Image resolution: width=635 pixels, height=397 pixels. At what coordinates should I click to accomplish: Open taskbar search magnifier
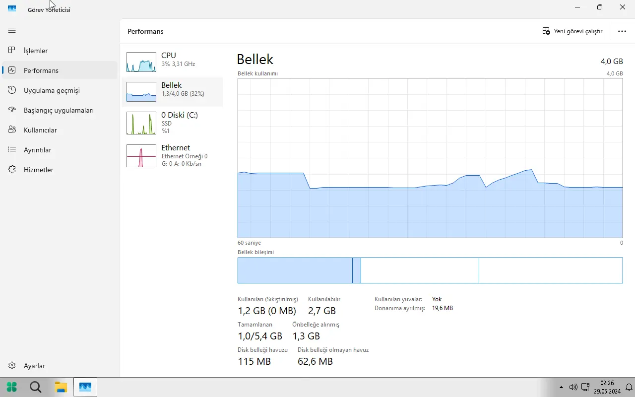36,387
